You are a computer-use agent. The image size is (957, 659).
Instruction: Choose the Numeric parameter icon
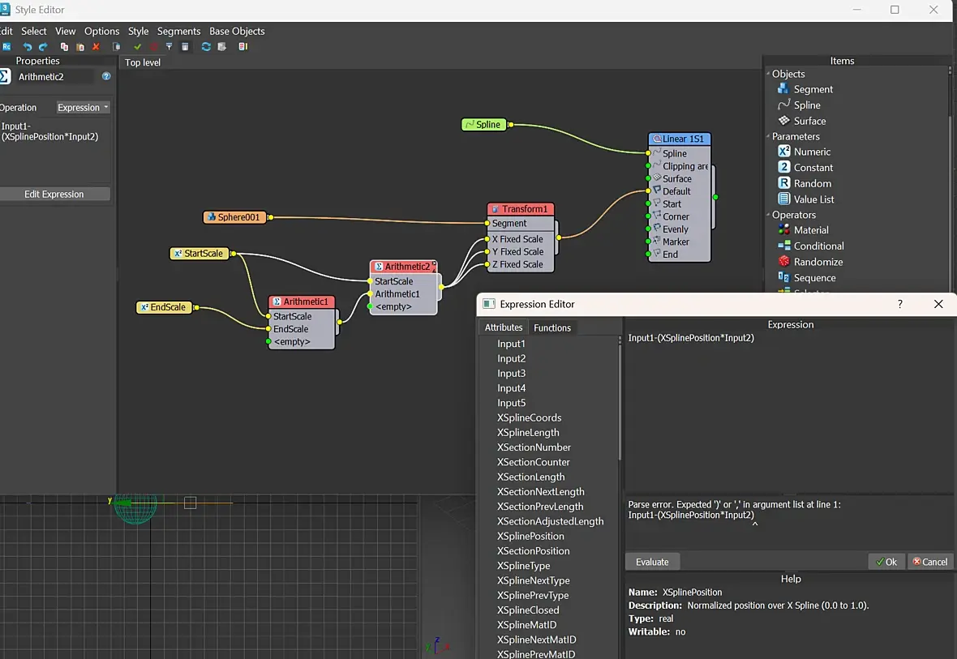(783, 152)
